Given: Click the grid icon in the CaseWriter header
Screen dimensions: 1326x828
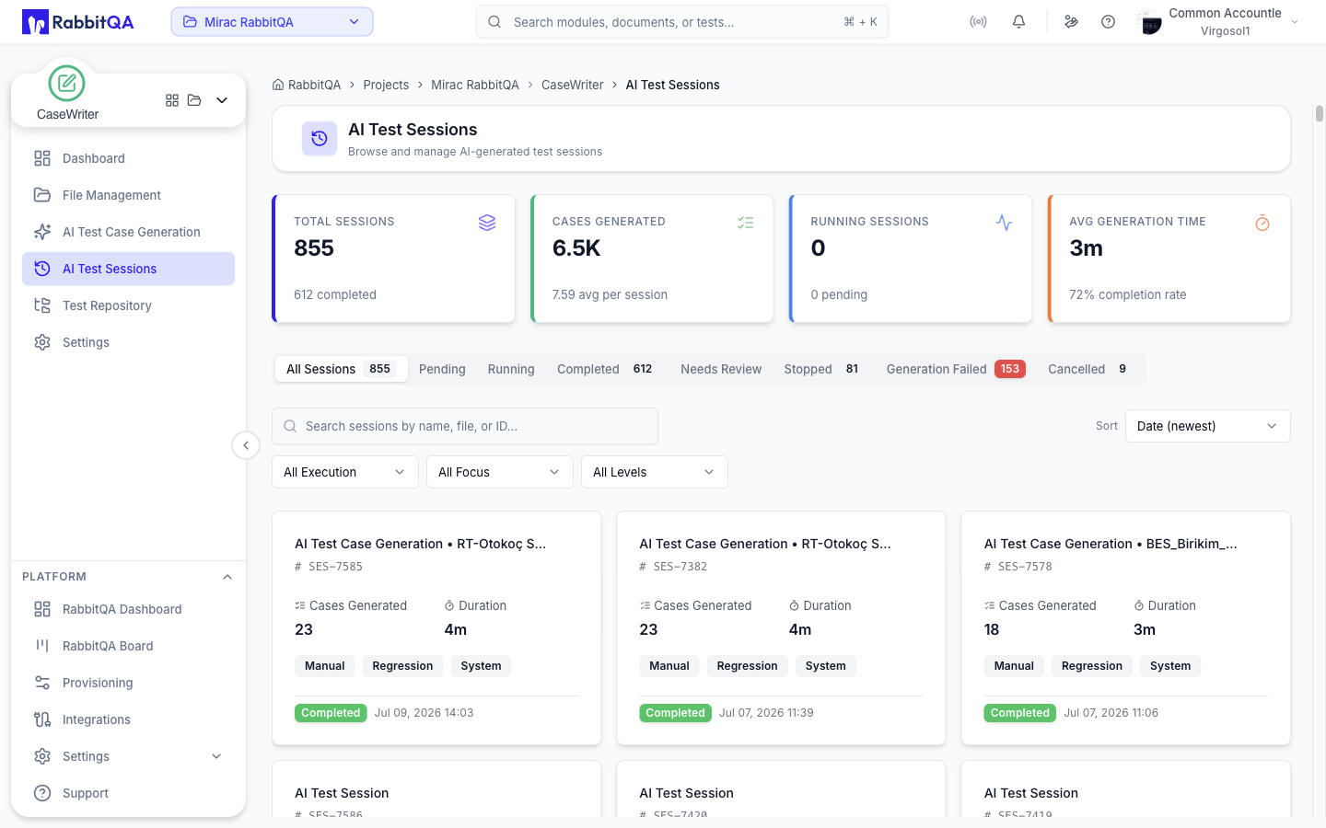Looking at the screenshot, I should pos(172,100).
